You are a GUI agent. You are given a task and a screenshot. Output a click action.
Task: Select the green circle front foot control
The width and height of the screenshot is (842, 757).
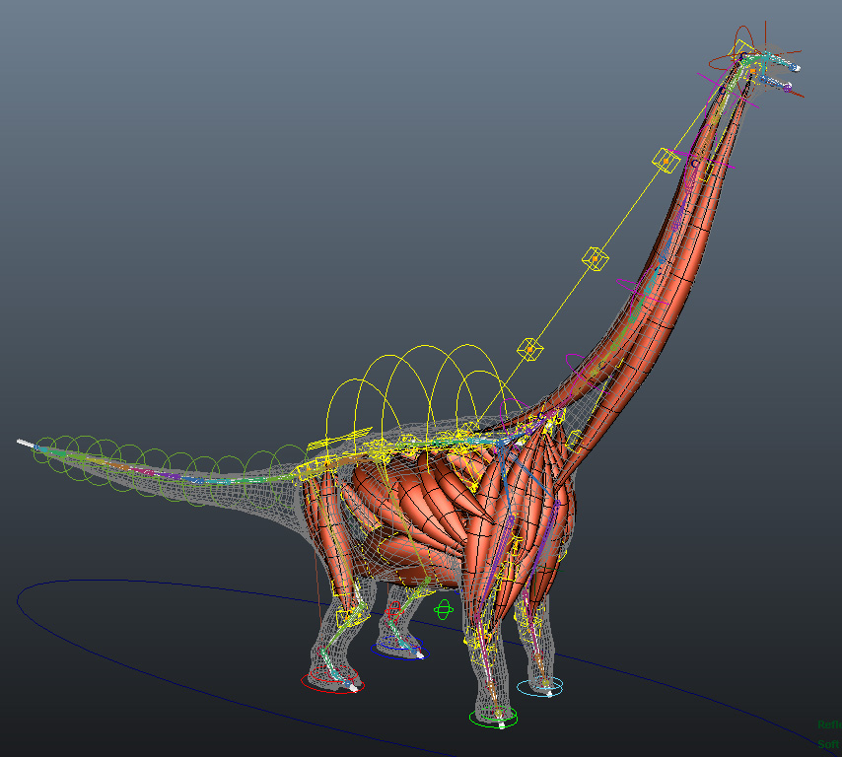pyautogui.click(x=494, y=718)
